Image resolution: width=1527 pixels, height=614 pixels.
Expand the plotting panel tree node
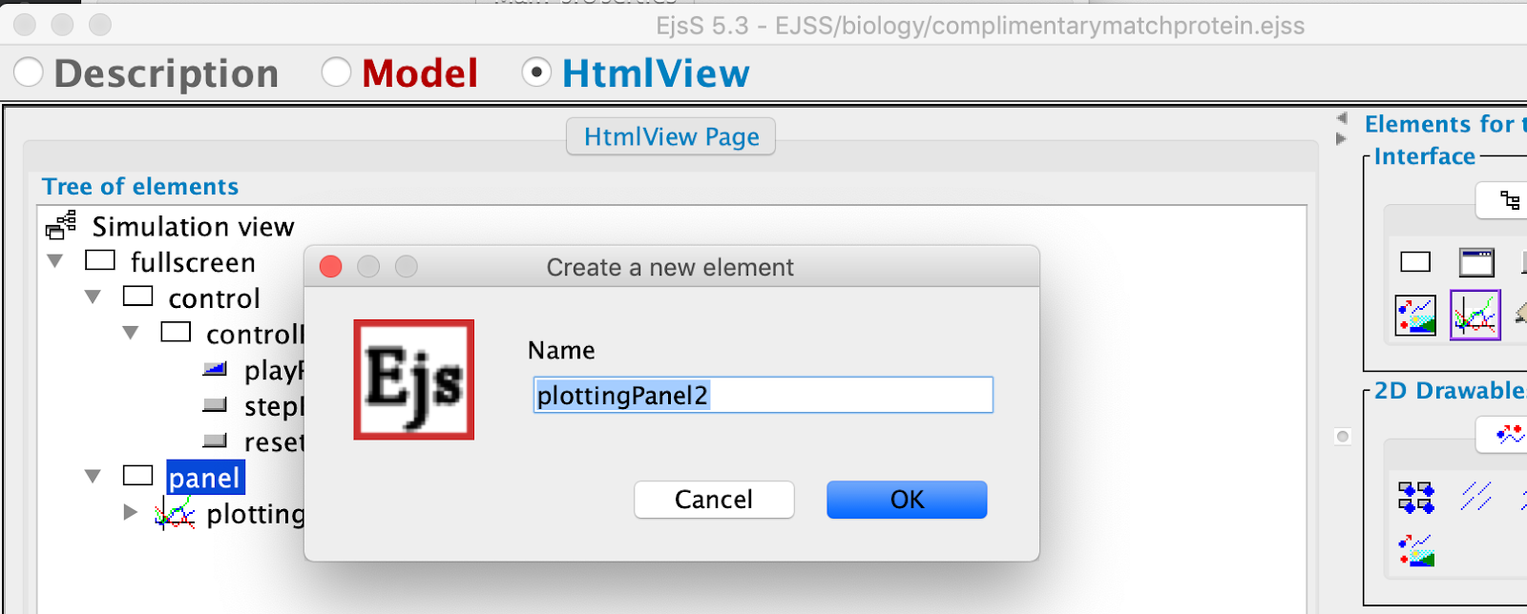(131, 513)
